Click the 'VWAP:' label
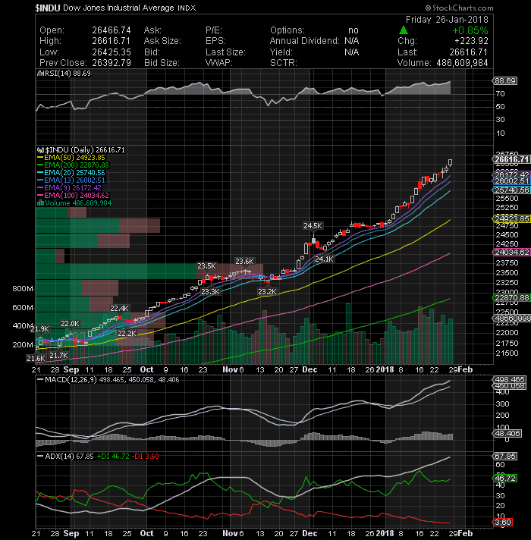The width and height of the screenshot is (531, 540). pyautogui.click(x=219, y=63)
